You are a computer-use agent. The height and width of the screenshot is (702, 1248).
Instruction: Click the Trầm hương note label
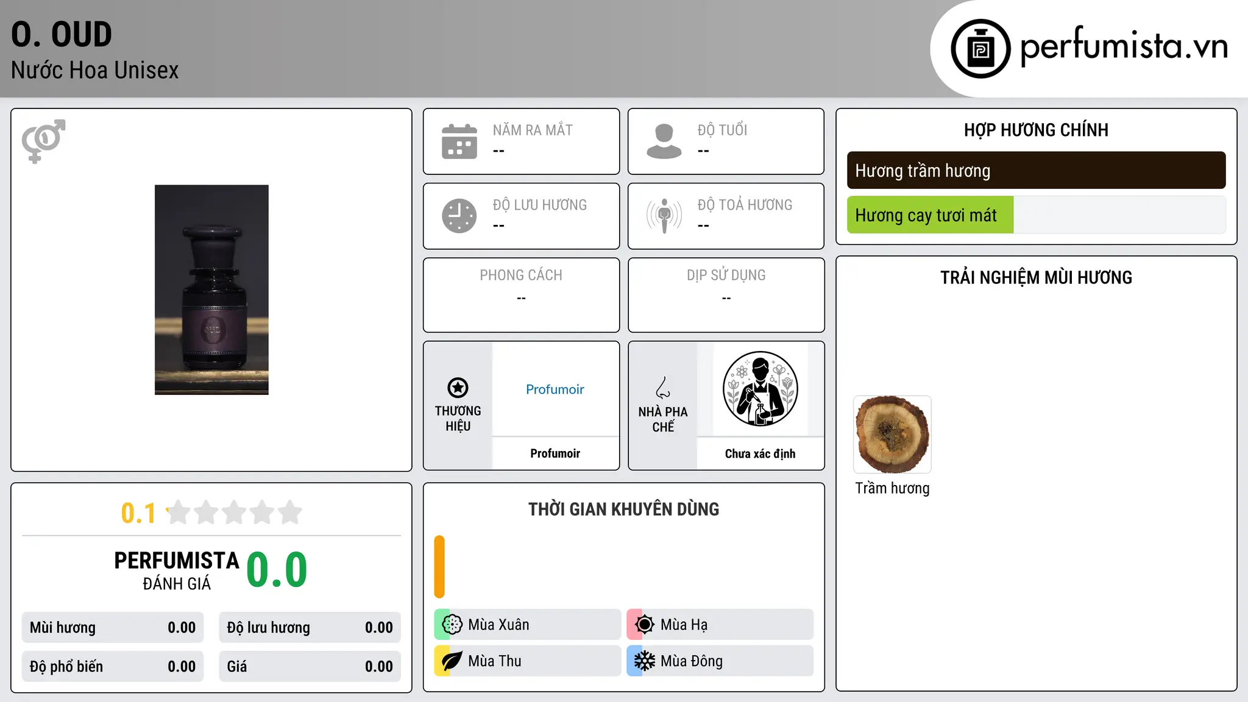pos(893,488)
